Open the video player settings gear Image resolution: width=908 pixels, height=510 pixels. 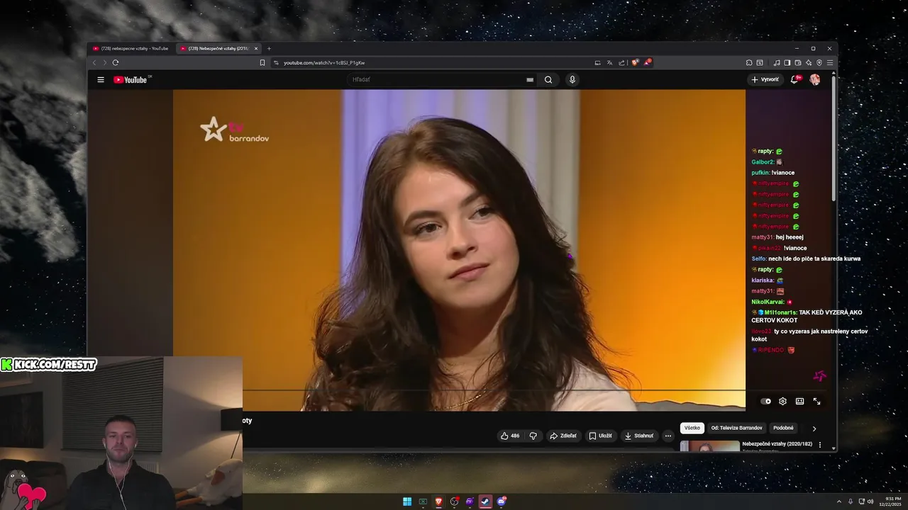pyautogui.click(x=782, y=401)
